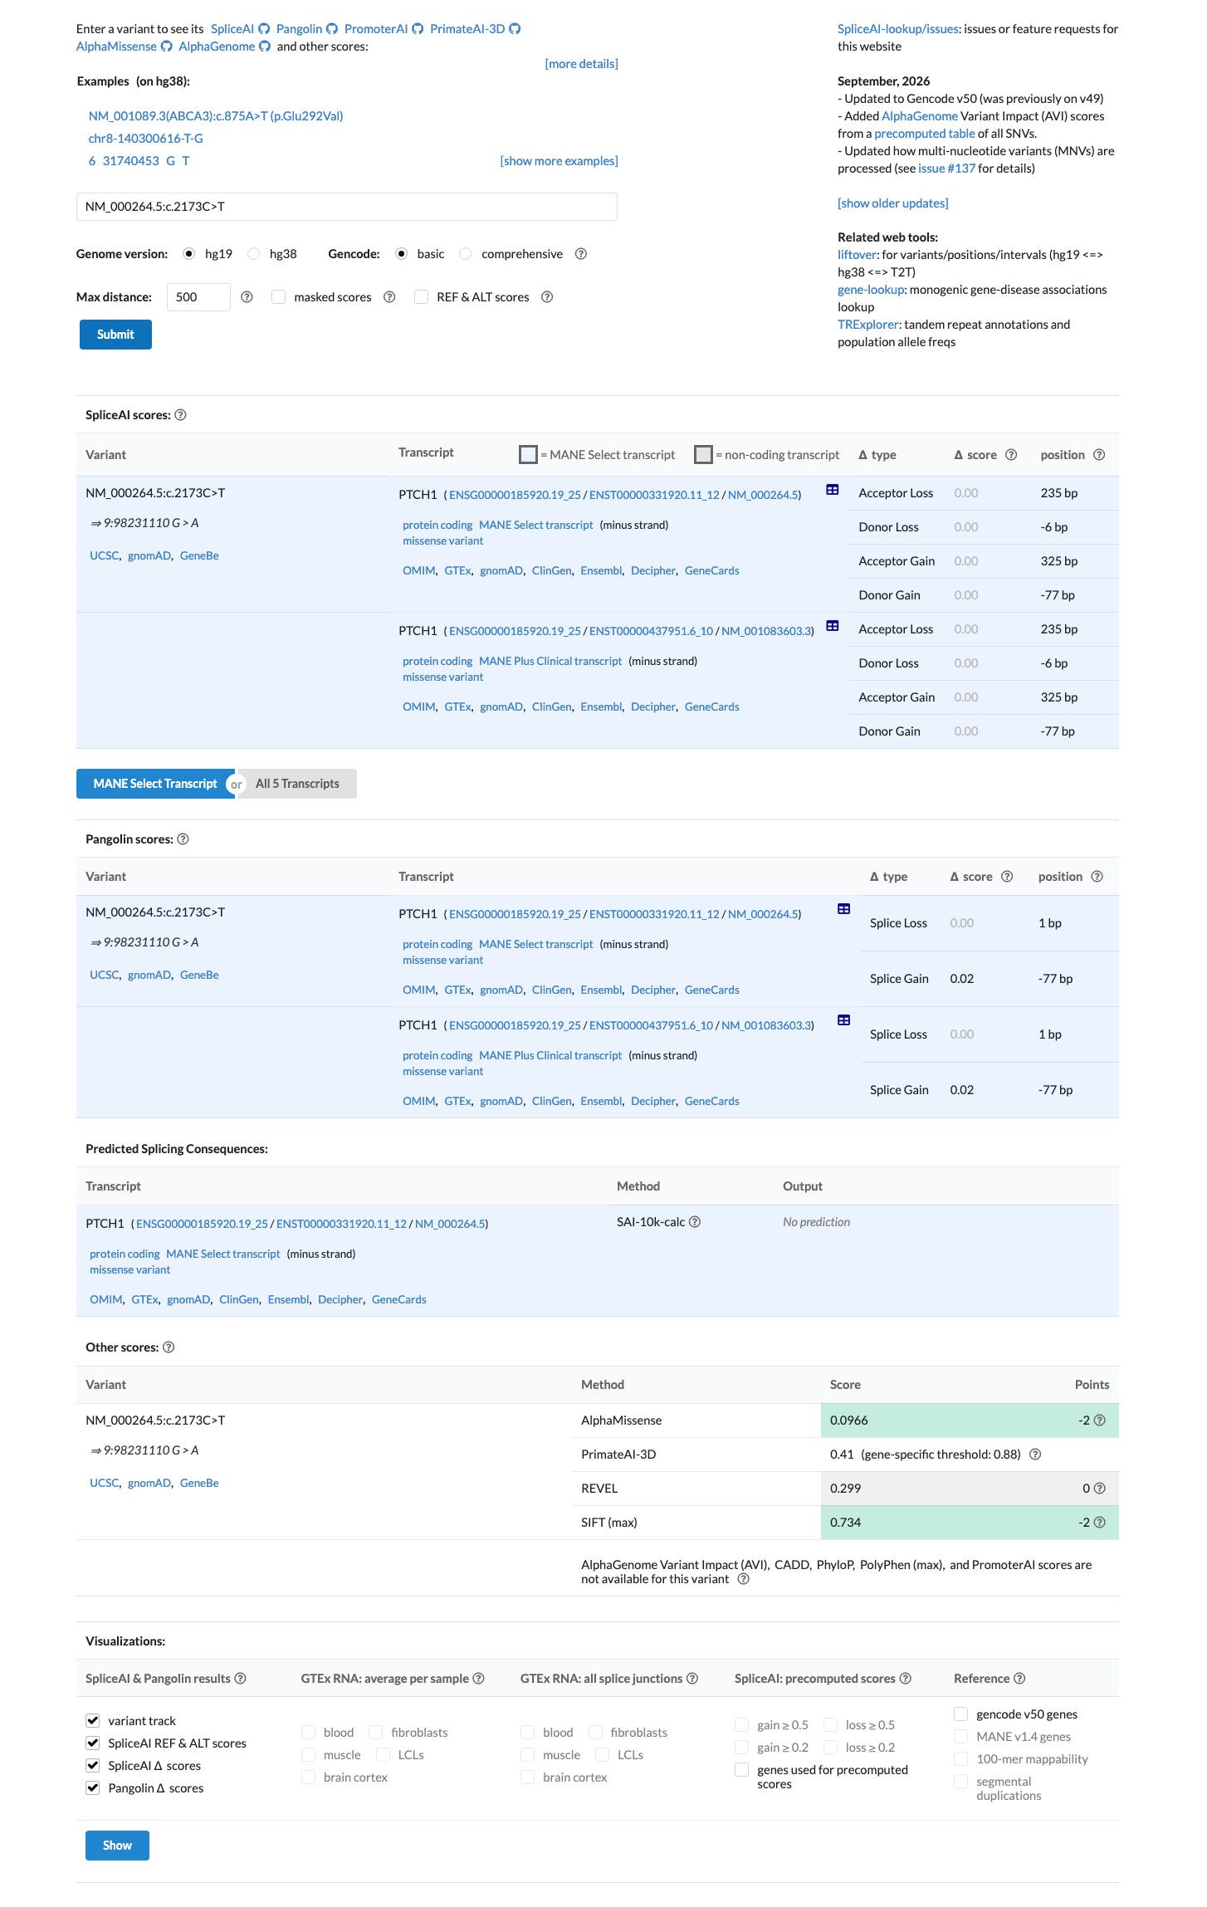This screenshot has height=1907, width=1207.
Task: Open the SpliceAI GitHub icon
Action: (264, 29)
